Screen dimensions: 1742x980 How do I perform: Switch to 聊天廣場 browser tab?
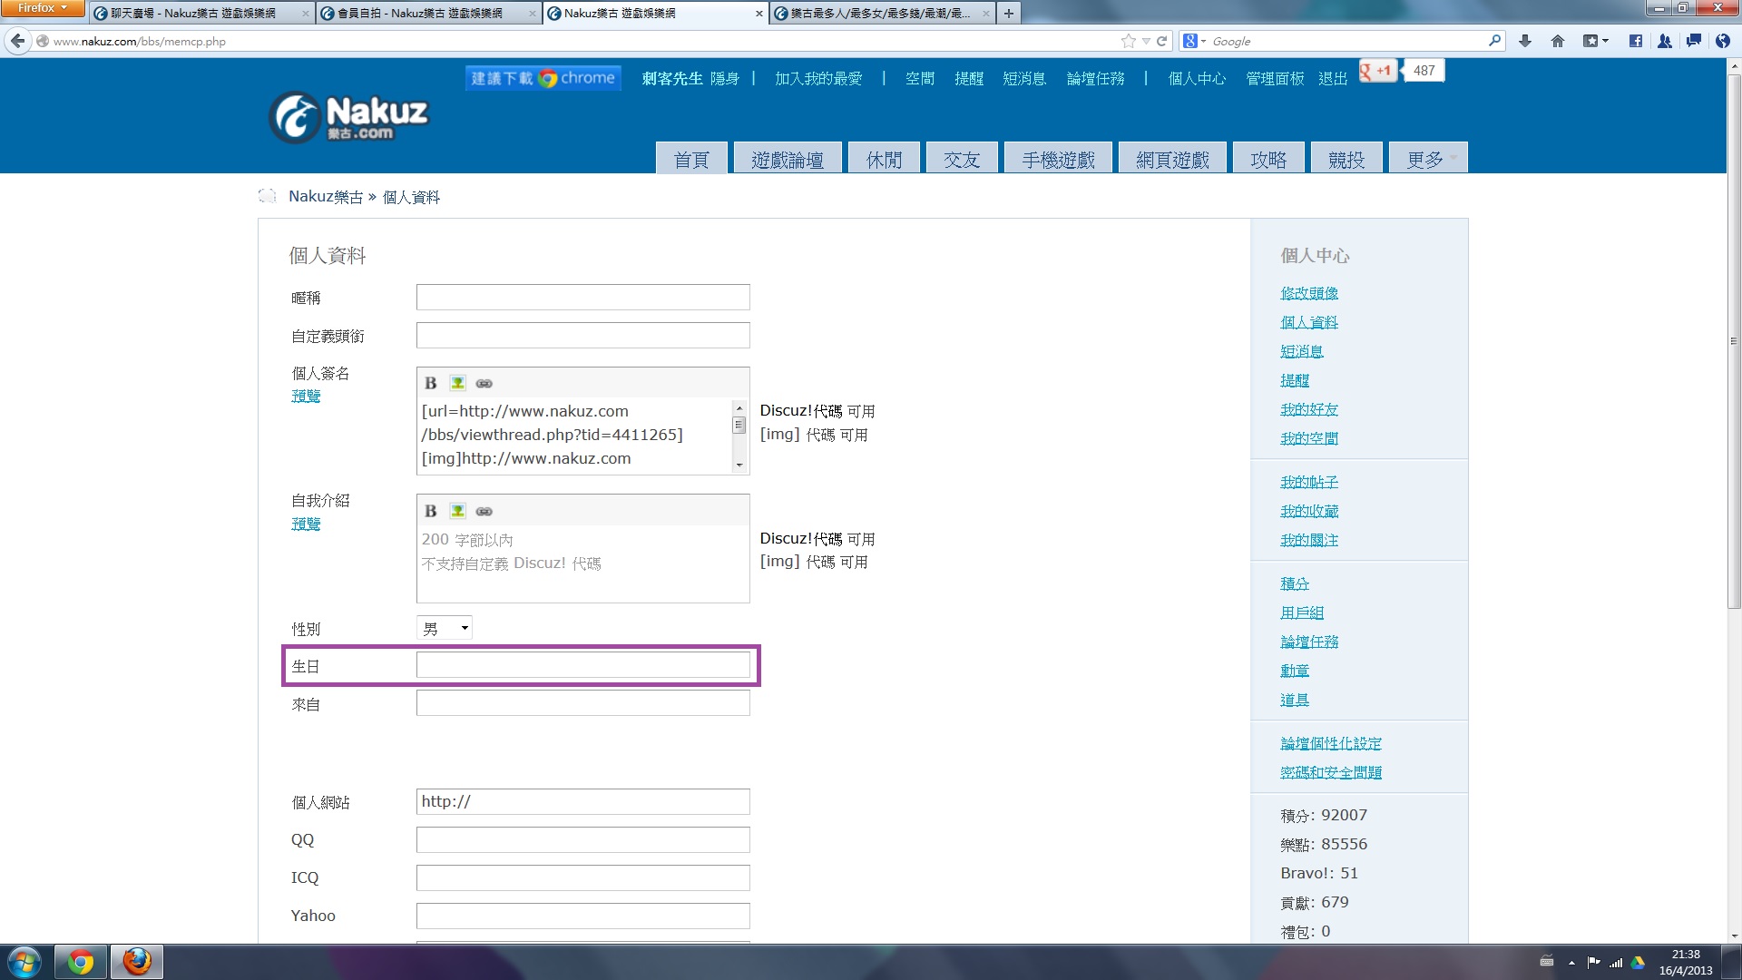click(201, 13)
